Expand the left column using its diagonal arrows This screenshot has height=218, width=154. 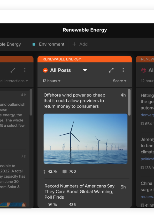pyautogui.click(x=13, y=70)
